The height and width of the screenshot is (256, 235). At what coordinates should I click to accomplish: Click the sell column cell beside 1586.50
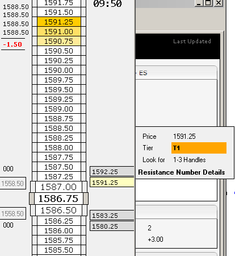pos(85,210)
